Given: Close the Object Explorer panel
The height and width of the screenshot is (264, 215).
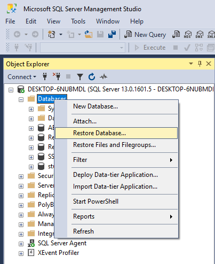Looking at the screenshot, I should click(x=209, y=64).
